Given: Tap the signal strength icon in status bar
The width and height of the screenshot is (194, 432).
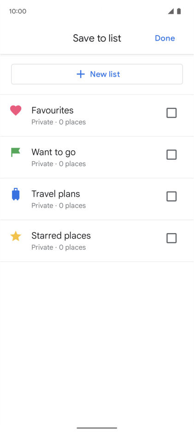Looking at the screenshot, I should click(x=171, y=11).
